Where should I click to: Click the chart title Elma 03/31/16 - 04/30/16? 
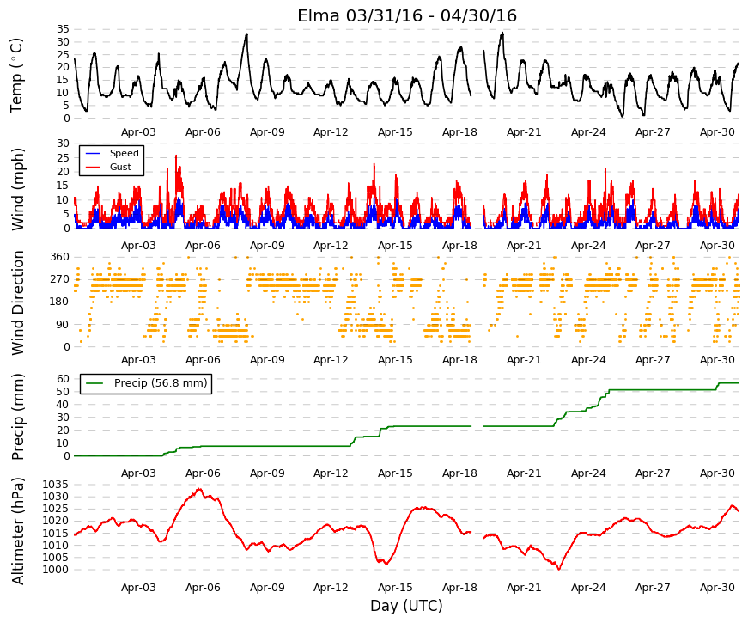point(407,15)
